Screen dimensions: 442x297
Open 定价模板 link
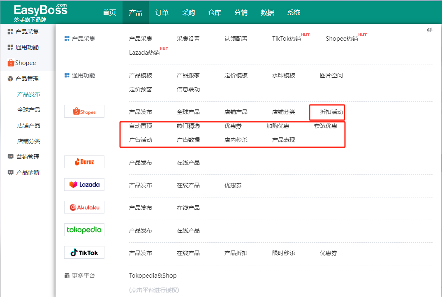[236, 75]
